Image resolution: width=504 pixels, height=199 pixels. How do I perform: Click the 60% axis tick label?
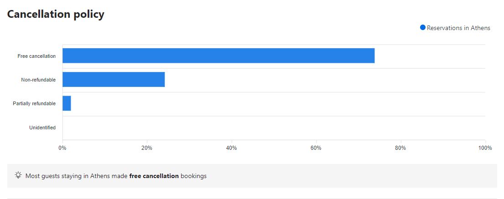click(x=316, y=148)
